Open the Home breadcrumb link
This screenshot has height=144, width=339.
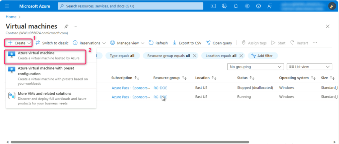[11, 17]
